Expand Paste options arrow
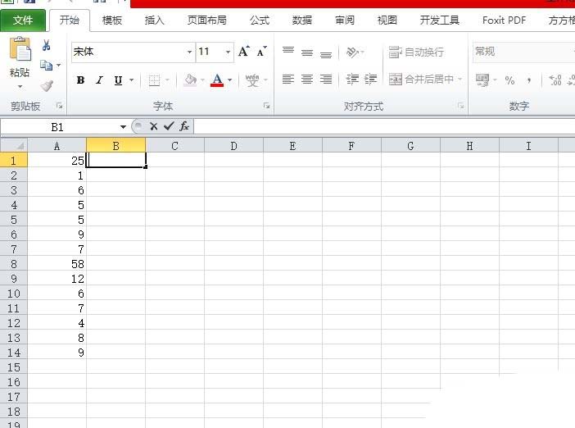 (x=20, y=87)
